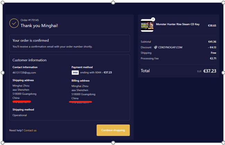Screen dimensions: 225x145
Task: Click the CDKEYNOGAP.COM discount code
Action: [170, 48]
